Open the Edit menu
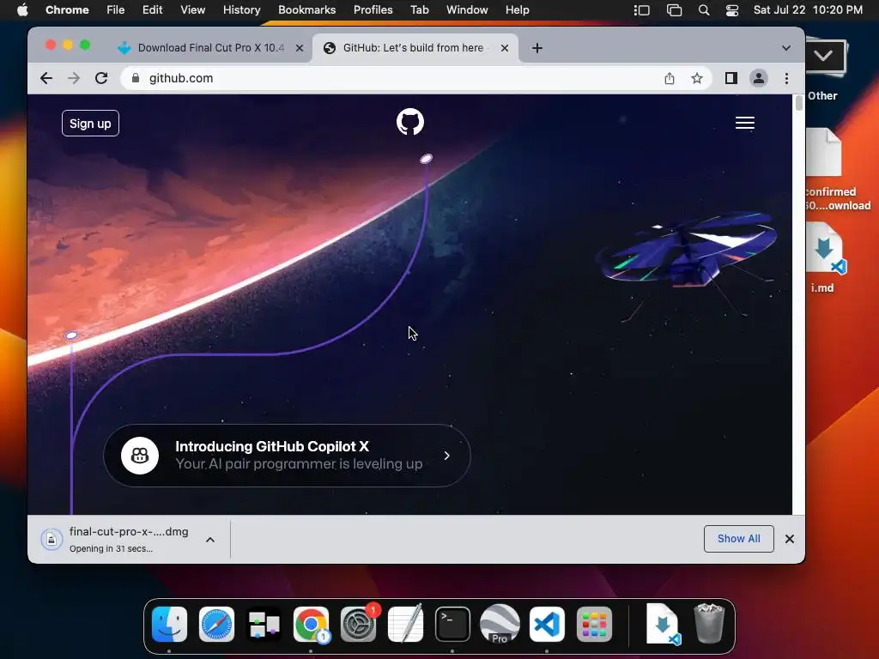Image resolution: width=879 pixels, height=659 pixels. click(152, 10)
